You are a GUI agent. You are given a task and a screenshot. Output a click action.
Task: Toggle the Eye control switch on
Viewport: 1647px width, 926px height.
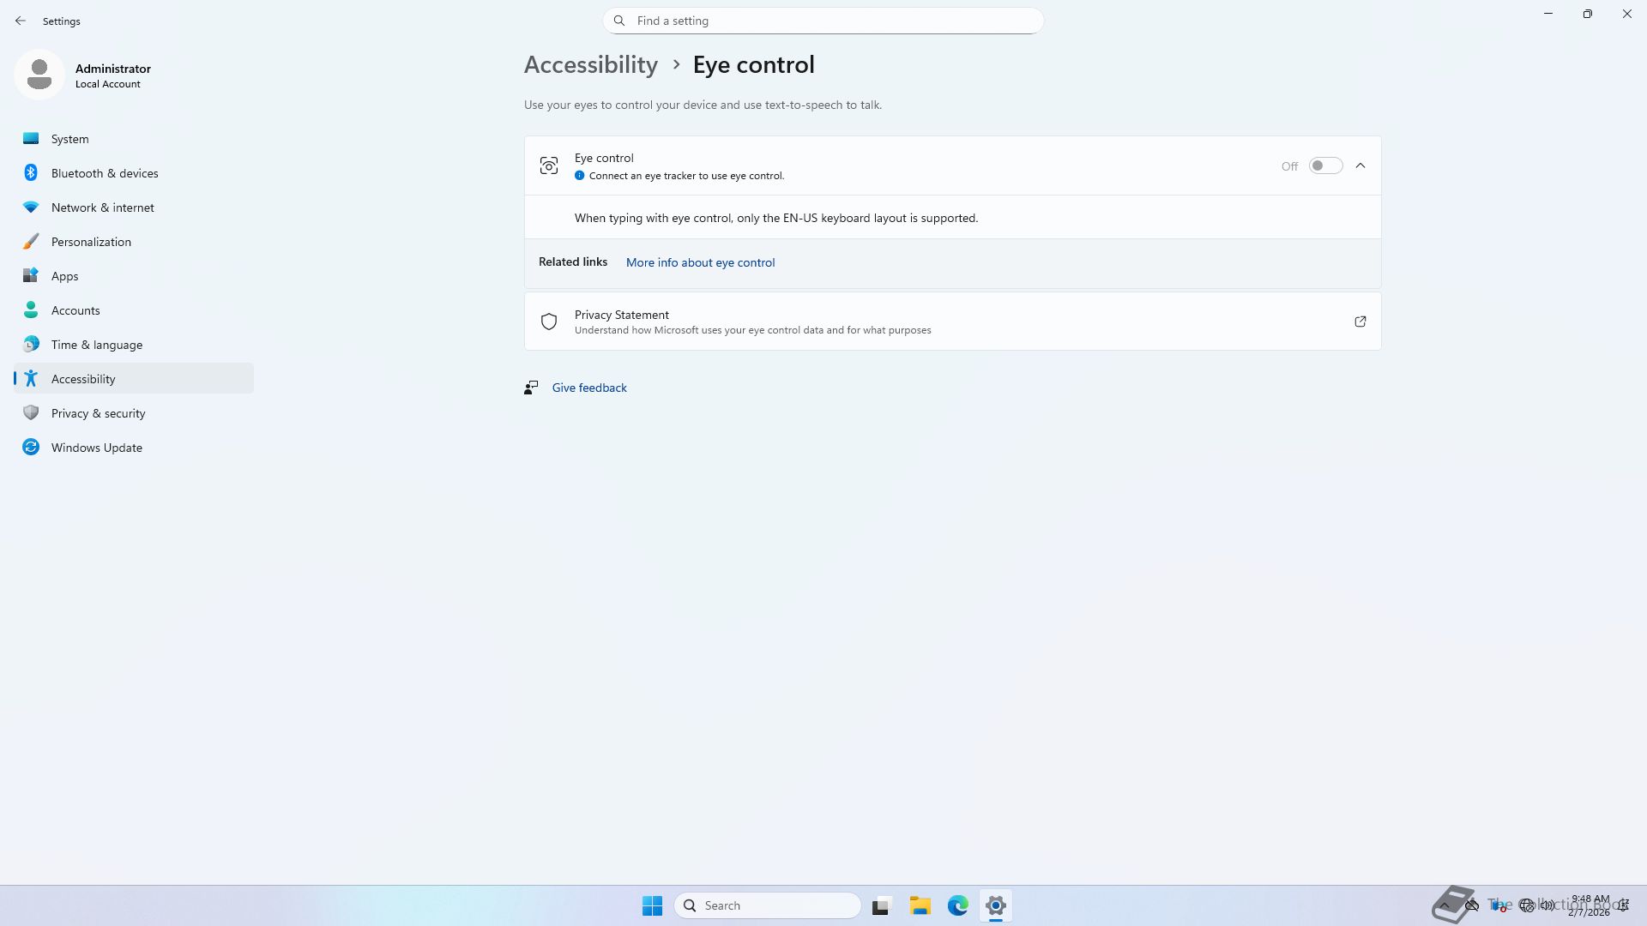pyautogui.click(x=1325, y=165)
